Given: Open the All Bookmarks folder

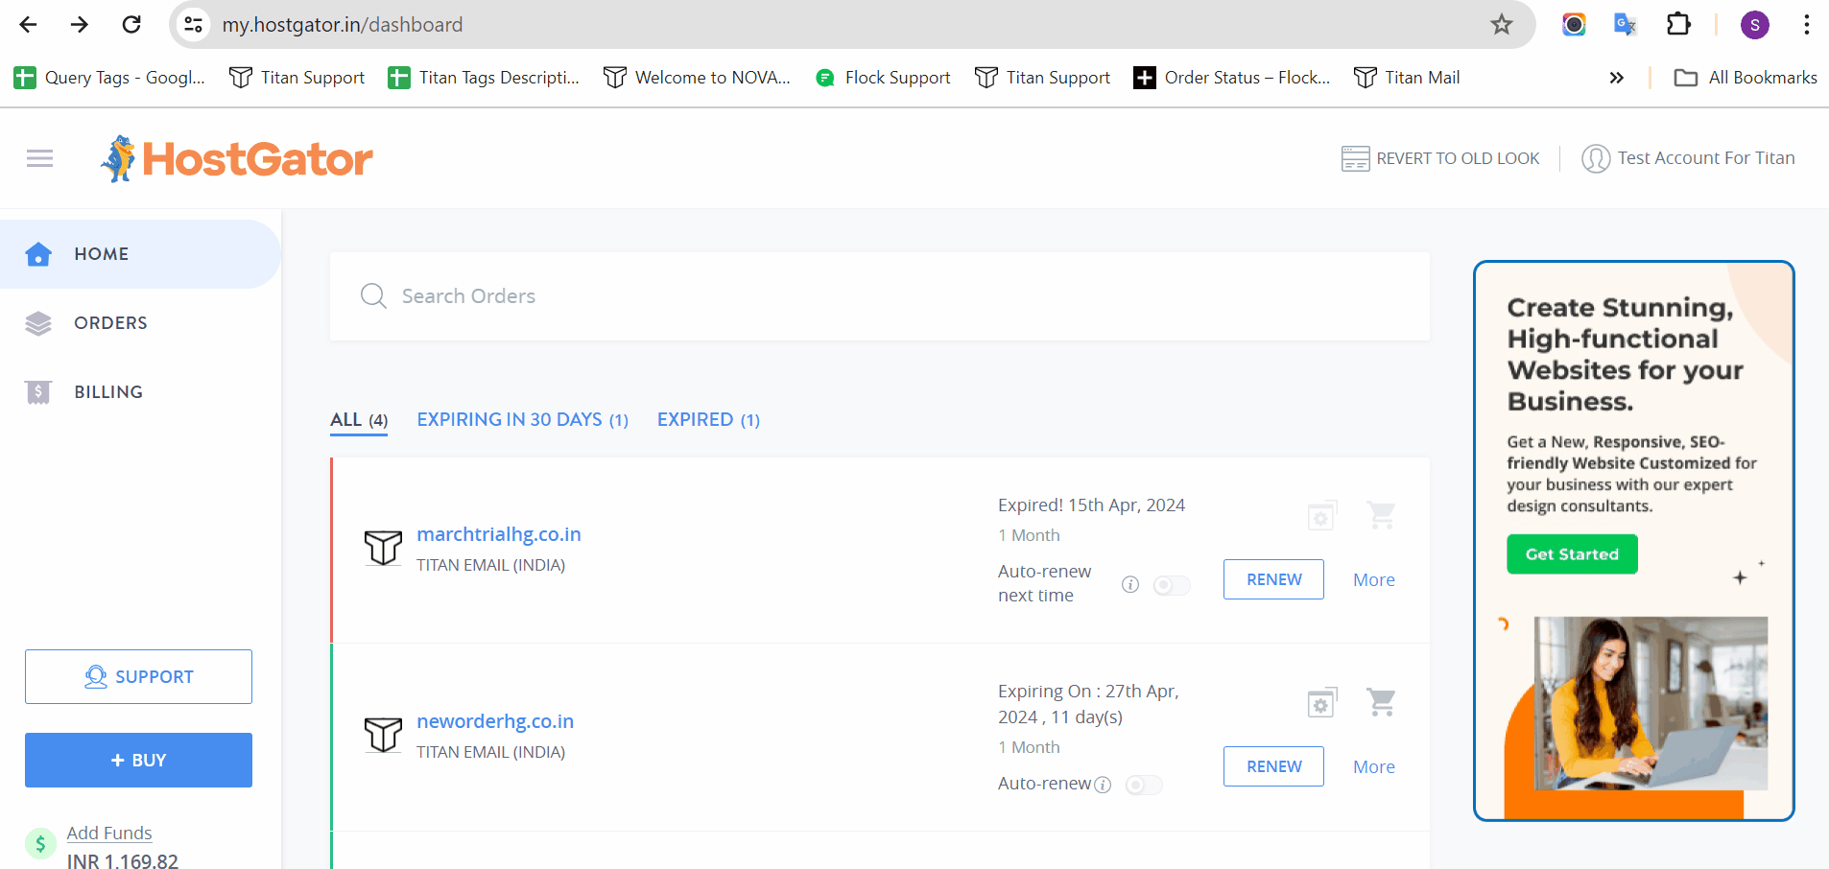Looking at the screenshot, I should 1745,78.
